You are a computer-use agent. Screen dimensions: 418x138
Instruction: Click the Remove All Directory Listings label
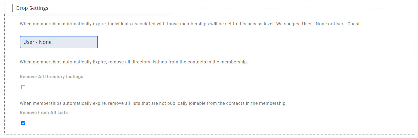click(51, 77)
